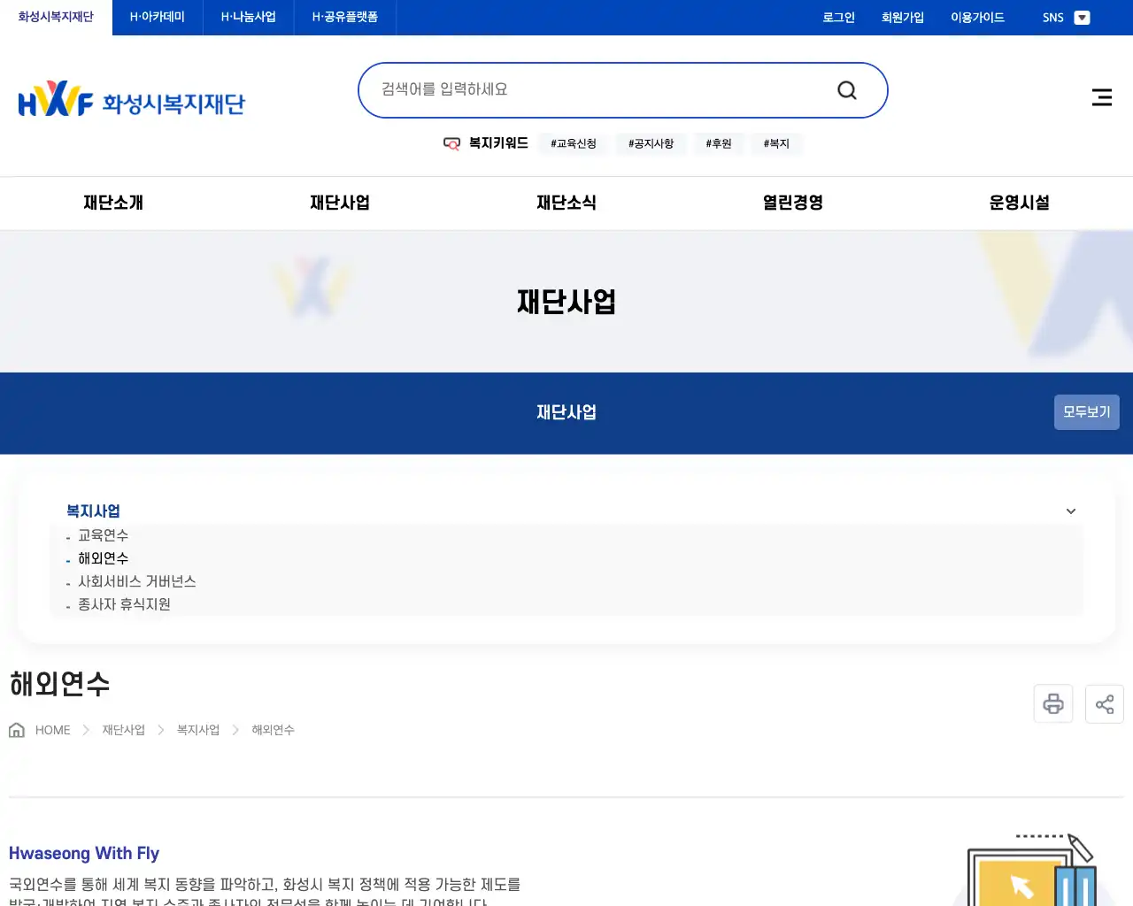Switch to the H·나눔사업 tab
1133x906 pixels.
tap(248, 17)
